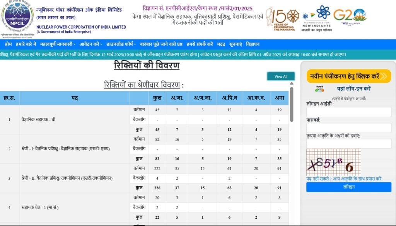Click the link to try another captcha
Image resolution: width=396 pixels, height=226 pixels.
(x=344, y=178)
